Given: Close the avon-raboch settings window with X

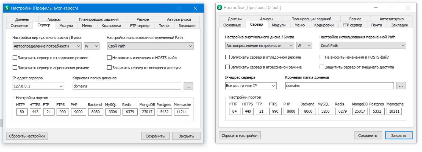Looking at the screenshot, I should pyautogui.click(x=195, y=8).
